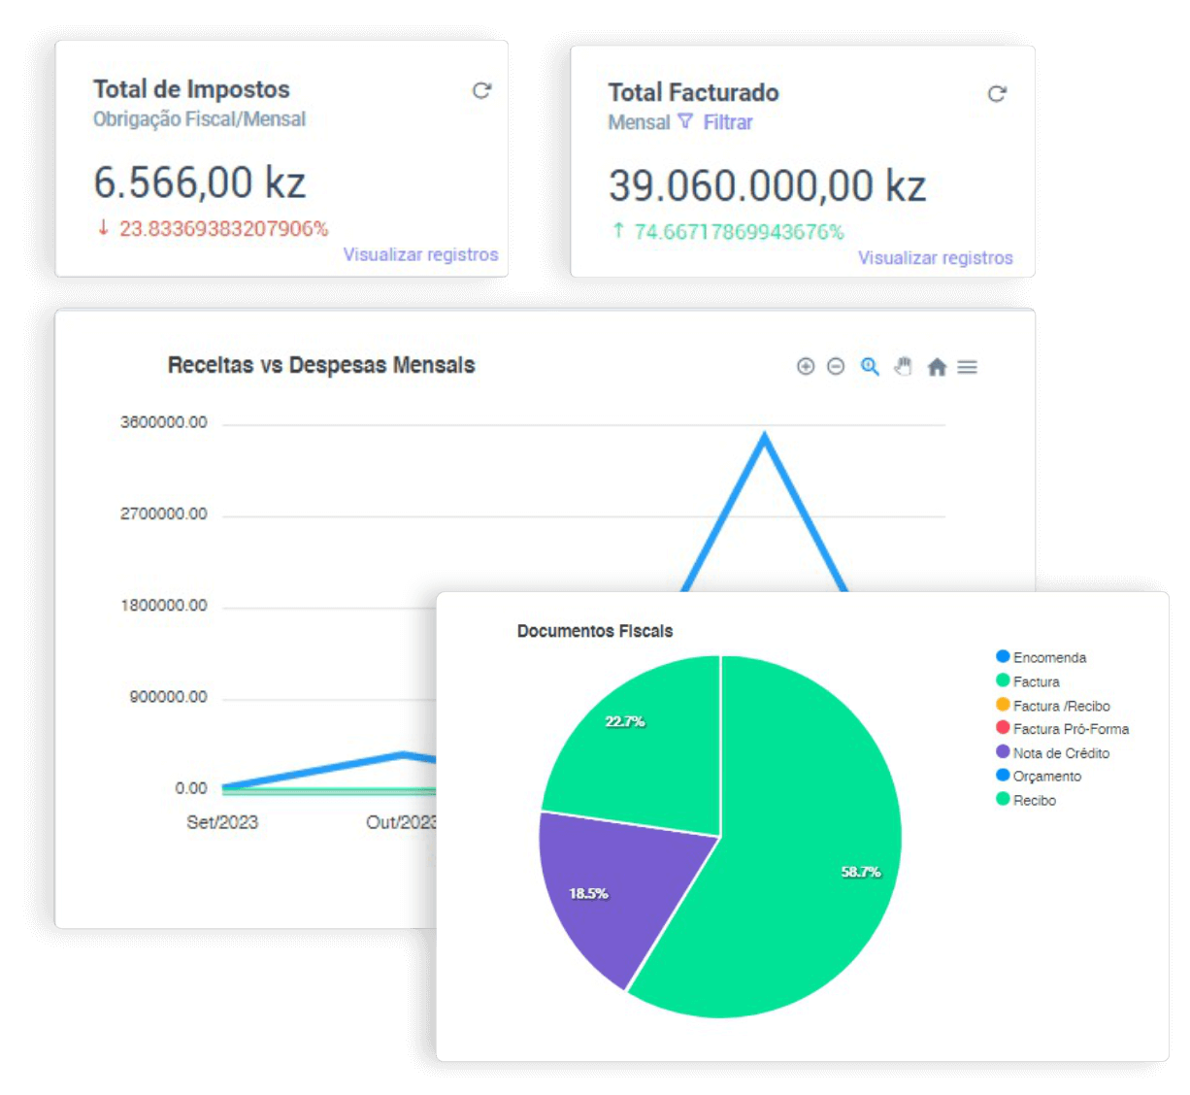Viewport: 1190px width, 1095px height.
Task: Refresh the Total Facturado card
Action: (997, 94)
